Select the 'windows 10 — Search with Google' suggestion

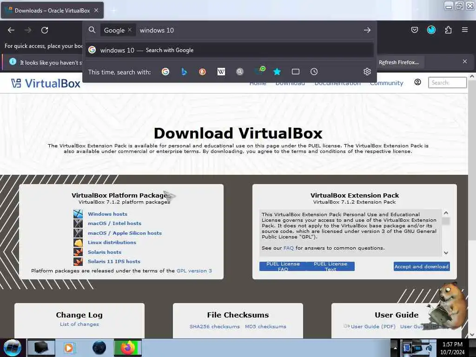click(x=230, y=50)
